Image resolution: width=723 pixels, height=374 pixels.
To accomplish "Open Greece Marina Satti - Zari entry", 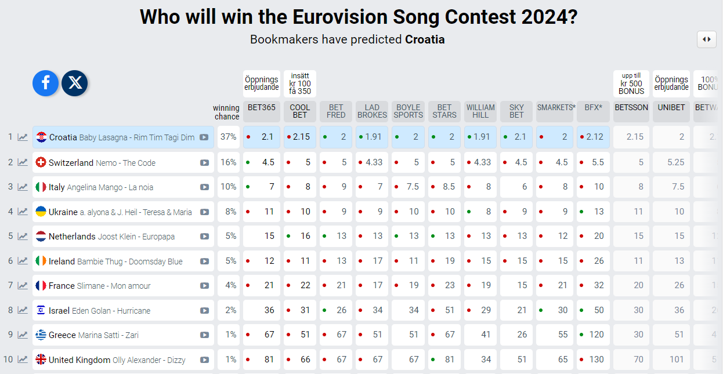I will (124, 335).
